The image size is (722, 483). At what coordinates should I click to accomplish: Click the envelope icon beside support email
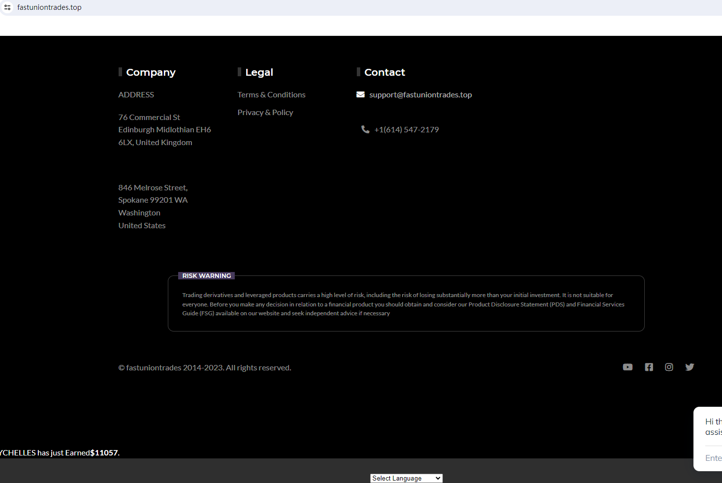[x=360, y=94]
